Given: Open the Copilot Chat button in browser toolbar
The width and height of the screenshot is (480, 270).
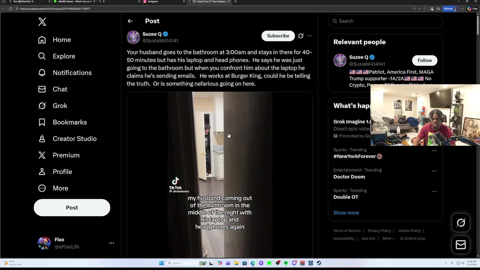Looking at the screenshot, I should (472, 9).
